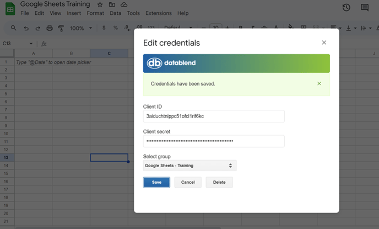Click the selected cell C13
Image resolution: width=379 pixels, height=229 pixels.
109,158
